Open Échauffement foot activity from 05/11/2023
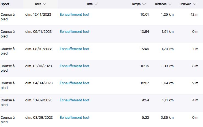The height and width of the screenshot is (127, 203). point(74,32)
